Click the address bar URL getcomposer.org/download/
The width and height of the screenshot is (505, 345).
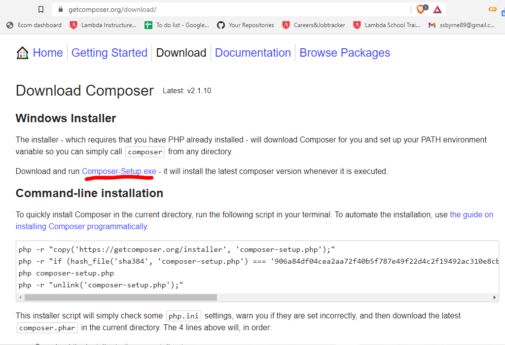[112, 10]
